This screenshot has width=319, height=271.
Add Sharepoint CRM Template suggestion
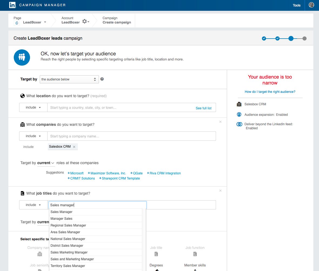[x=119, y=178]
